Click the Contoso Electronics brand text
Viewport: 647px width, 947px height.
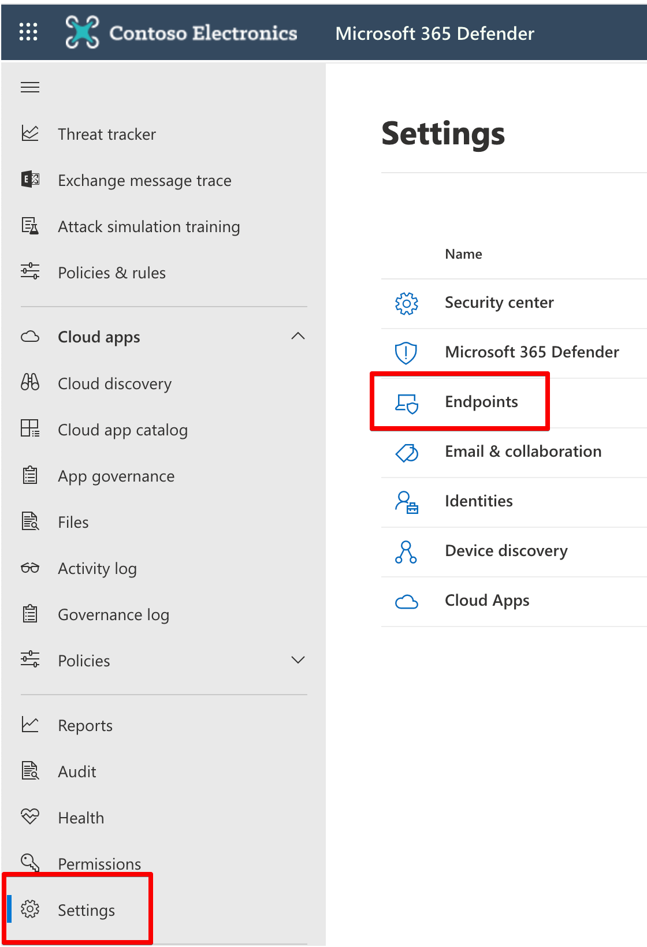point(203,33)
